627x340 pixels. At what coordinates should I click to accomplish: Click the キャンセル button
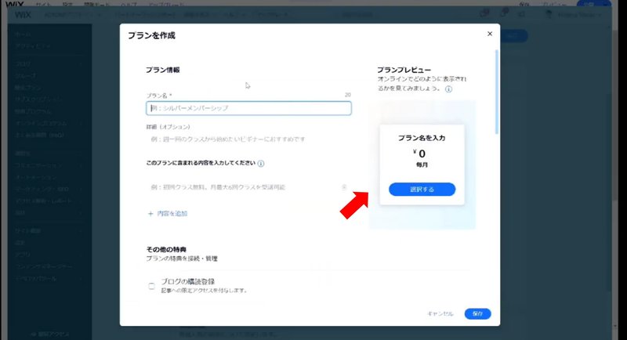pos(440,314)
